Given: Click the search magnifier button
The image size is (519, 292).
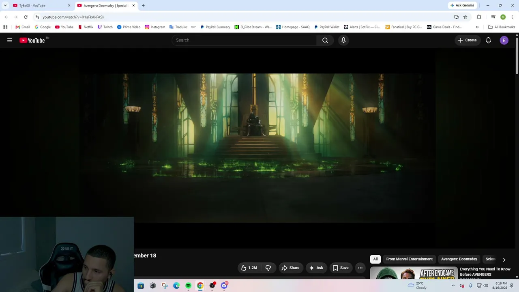Looking at the screenshot, I should tap(325, 40).
